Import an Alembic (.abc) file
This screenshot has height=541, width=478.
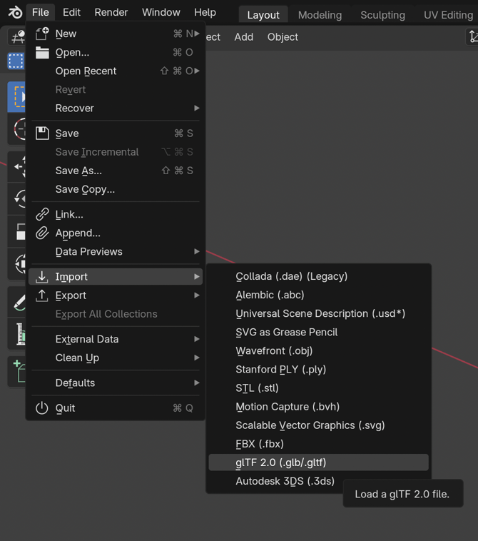coord(319,295)
